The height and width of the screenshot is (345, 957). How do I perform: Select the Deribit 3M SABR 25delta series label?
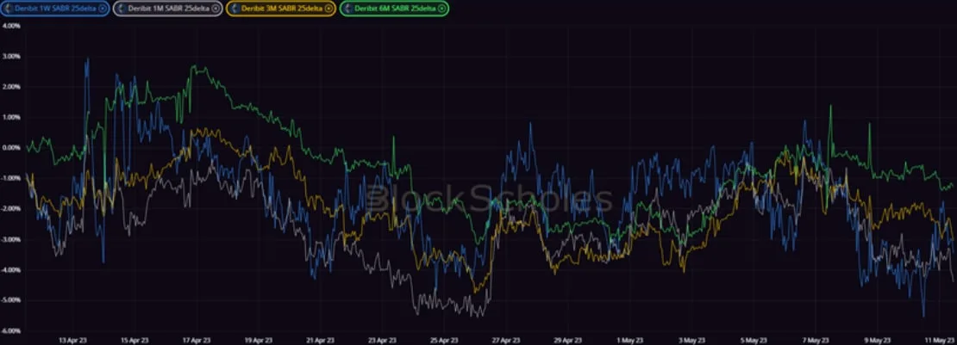tap(281, 9)
